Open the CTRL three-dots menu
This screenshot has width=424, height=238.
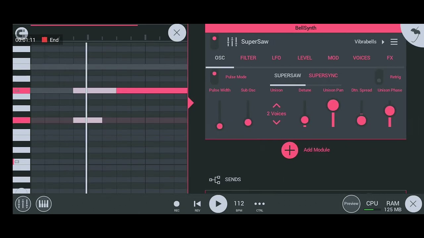point(259,206)
